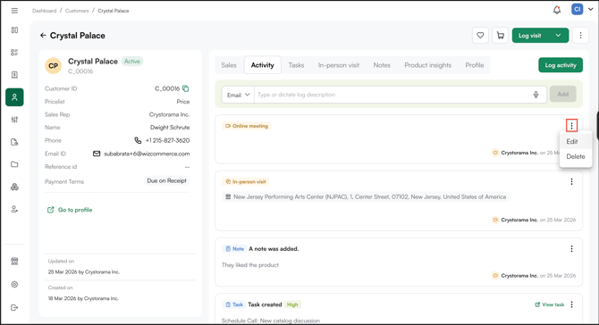Viewport: 599px width, 325px height.
Task: Copy the customer ID C_00016
Action: point(186,88)
